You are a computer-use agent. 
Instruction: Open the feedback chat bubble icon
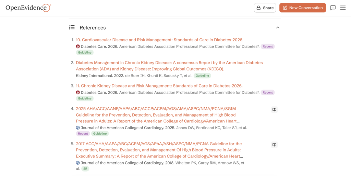[x=333, y=8]
